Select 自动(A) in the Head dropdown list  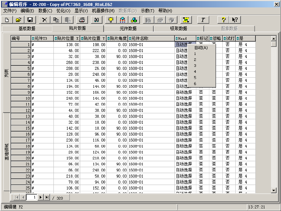pyautogui.click(x=201, y=48)
